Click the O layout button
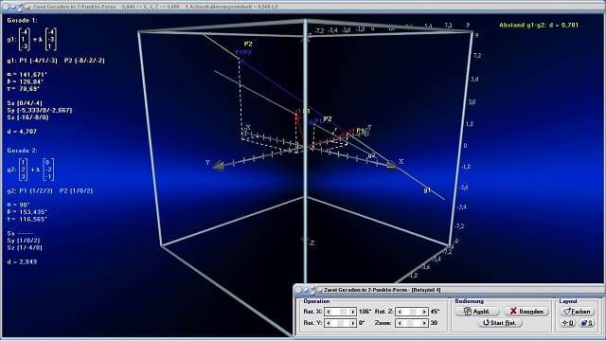 click(568, 323)
